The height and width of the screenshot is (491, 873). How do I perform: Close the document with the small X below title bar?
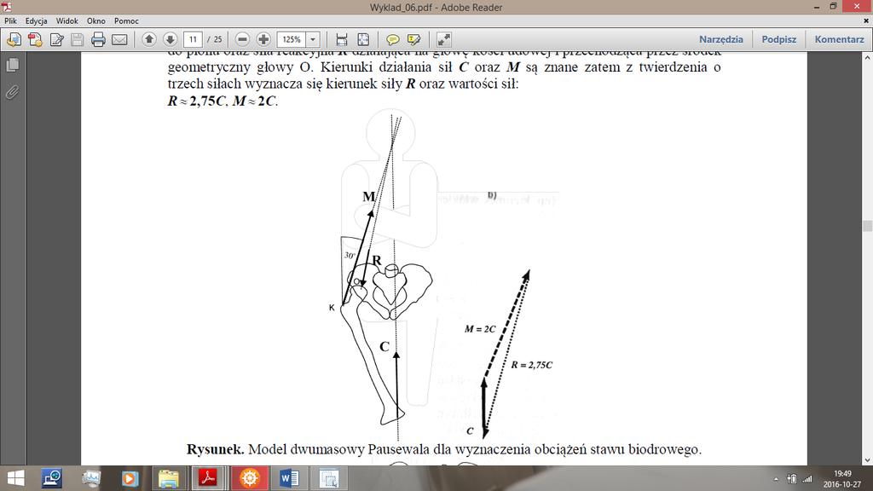866,20
